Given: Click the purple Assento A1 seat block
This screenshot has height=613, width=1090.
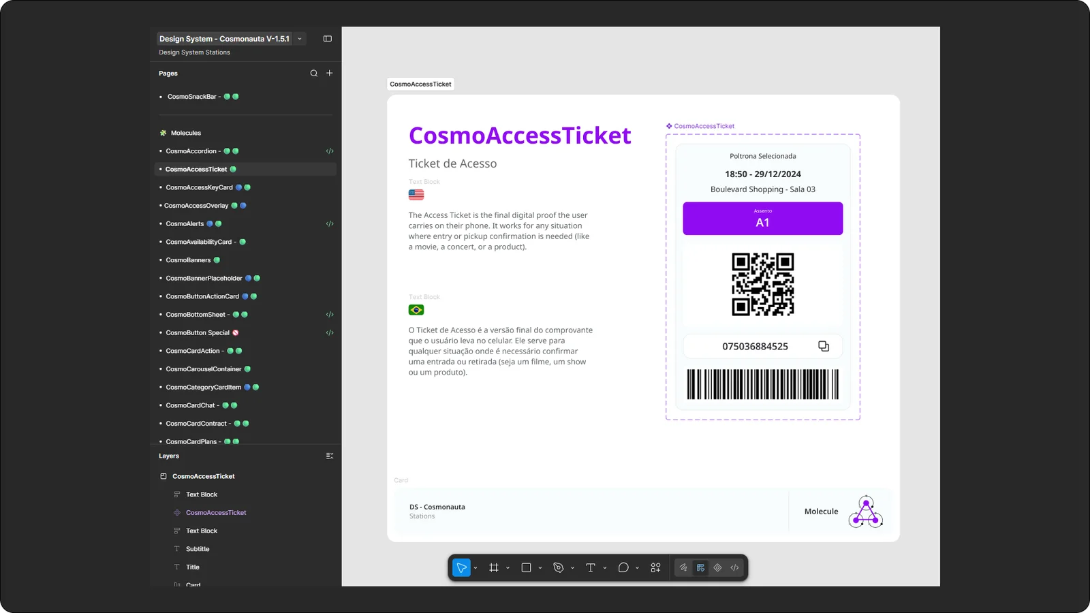Looking at the screenshot, I should point(763,219).
